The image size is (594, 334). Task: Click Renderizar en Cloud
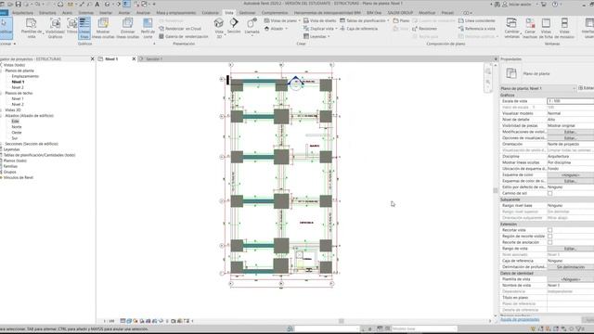pos(180,29)
